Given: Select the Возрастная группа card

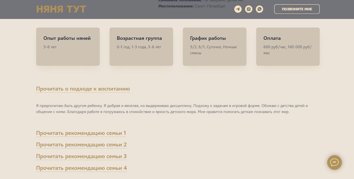Looking at the screenshot, I should (141, 46).
